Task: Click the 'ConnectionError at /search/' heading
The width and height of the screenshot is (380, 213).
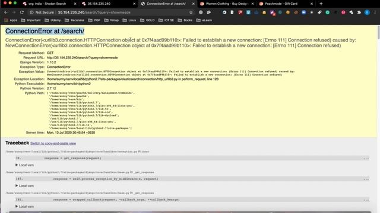Action: click(45, 31)
